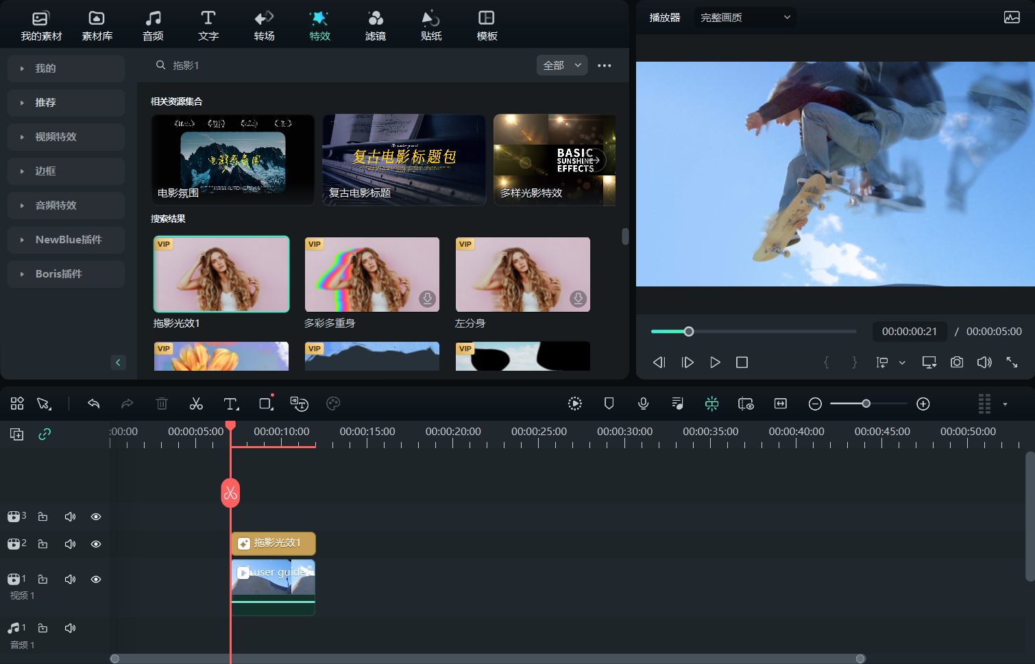Take a snapshot with the camera icon

[x=956, y=362]
